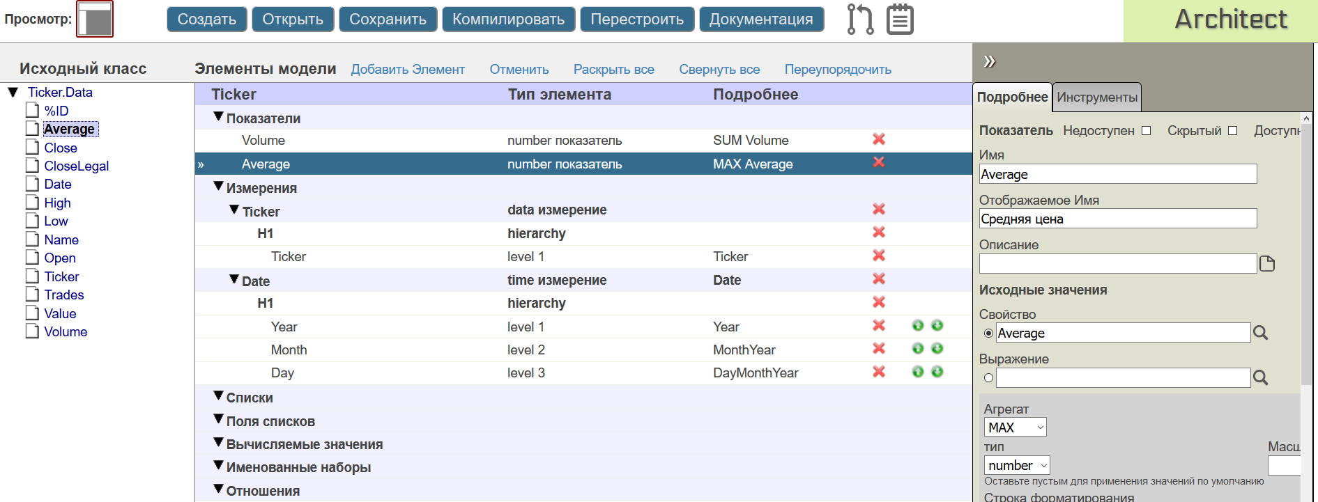Toggle the Недоступен checkbox
Screen dimensions: 1318x502
click(1146, 130)
